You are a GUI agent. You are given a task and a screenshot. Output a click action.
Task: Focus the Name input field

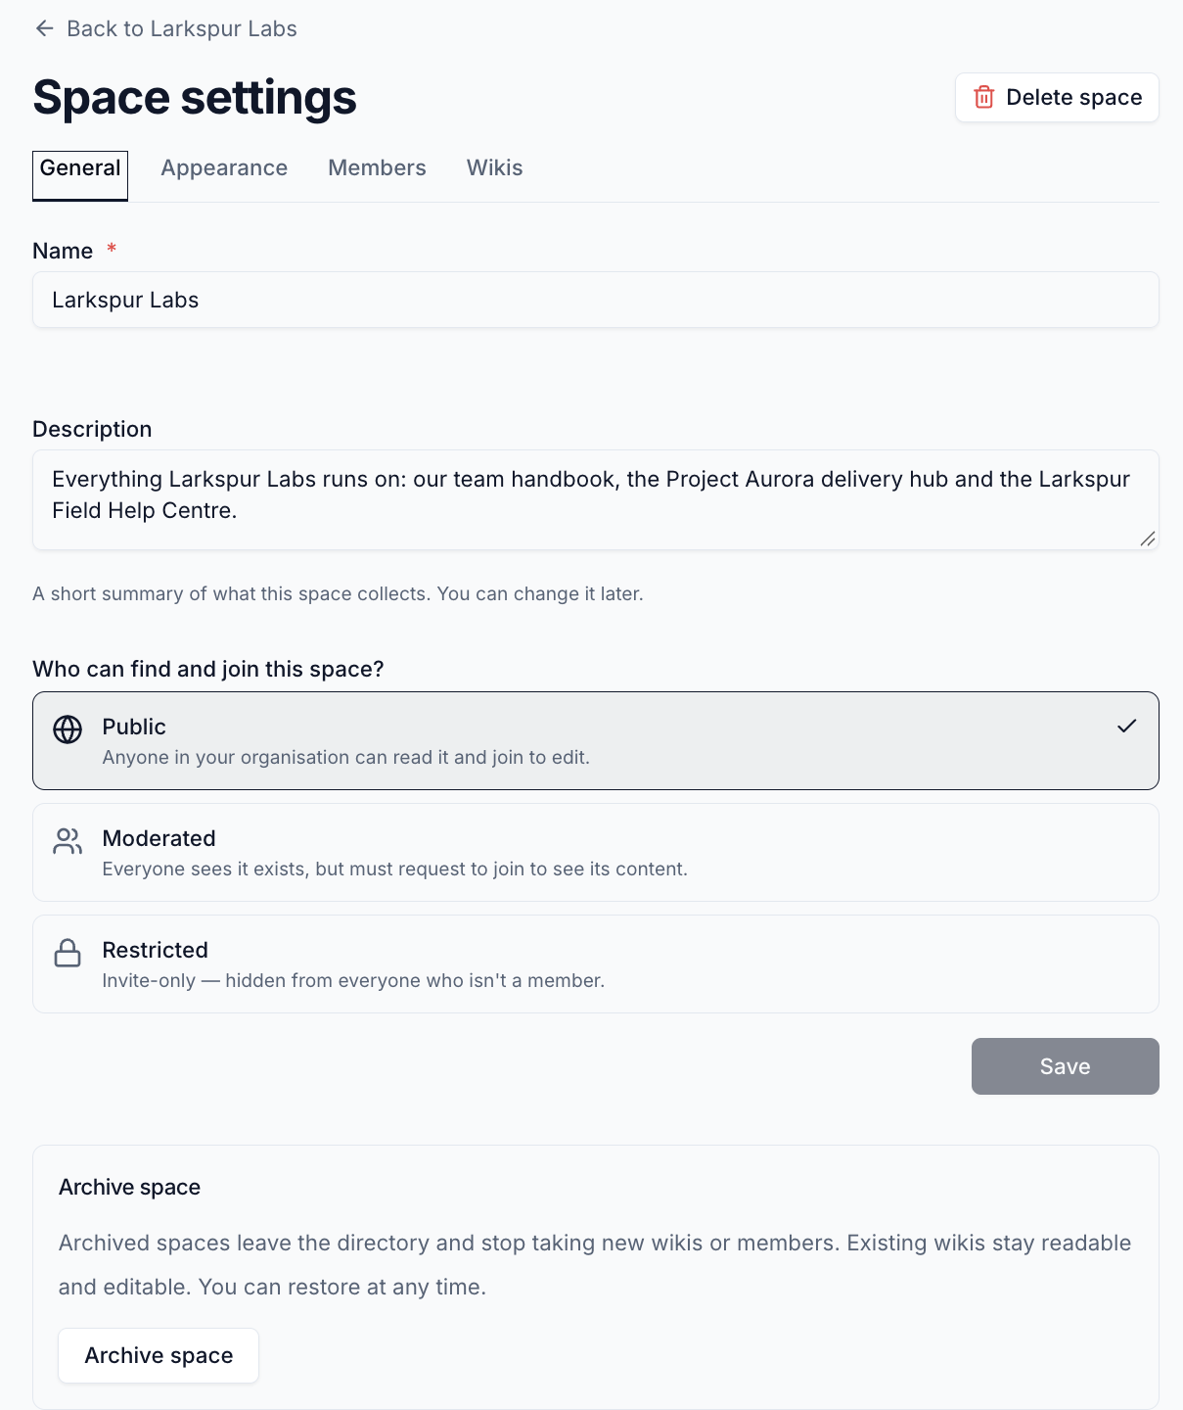(596, 300)
